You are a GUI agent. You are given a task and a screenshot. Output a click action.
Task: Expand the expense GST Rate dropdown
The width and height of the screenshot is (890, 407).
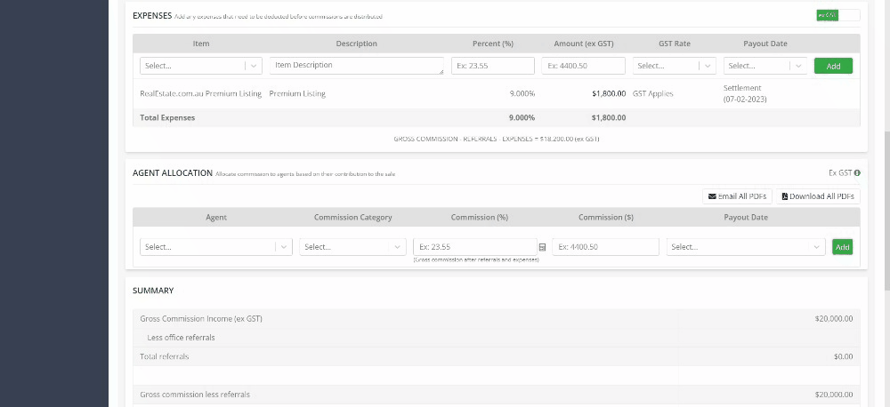tap(674, 66)
